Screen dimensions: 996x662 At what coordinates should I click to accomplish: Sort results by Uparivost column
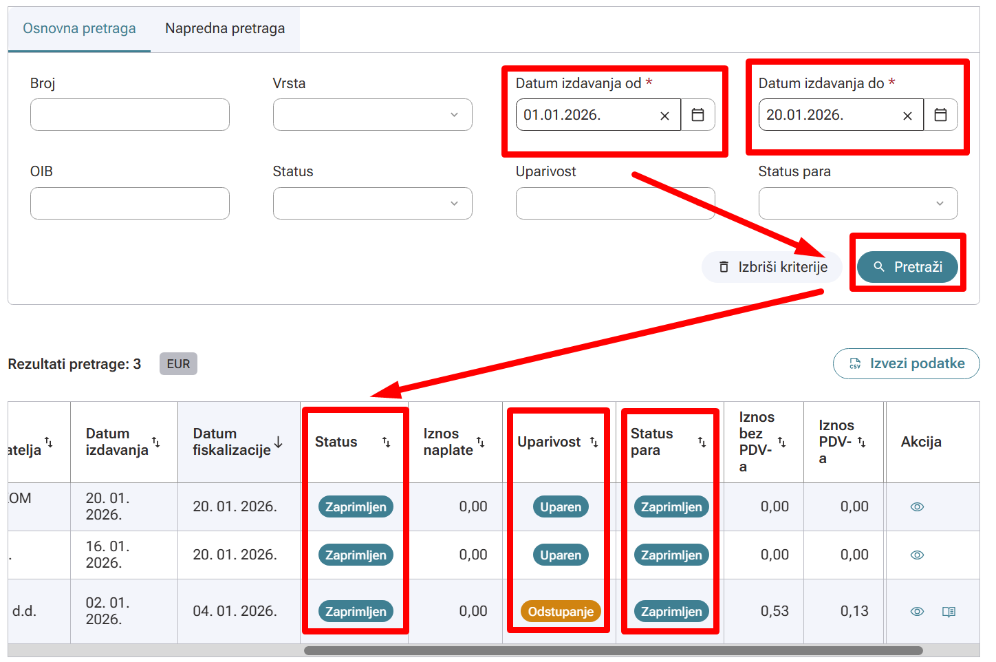click(594, 442)
